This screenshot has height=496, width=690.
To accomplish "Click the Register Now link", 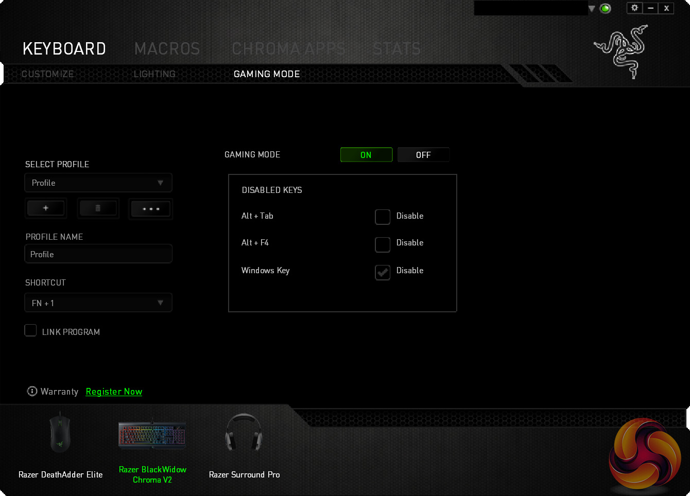I will click(x=114, y=392).
